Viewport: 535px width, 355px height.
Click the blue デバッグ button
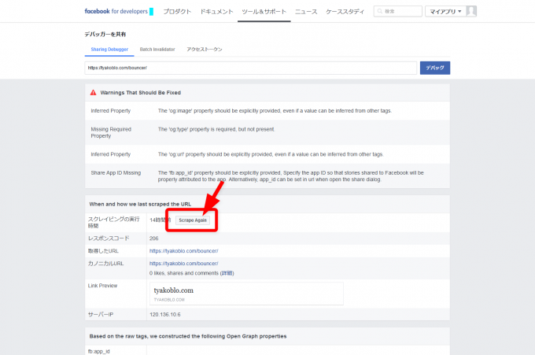[434, 68]
